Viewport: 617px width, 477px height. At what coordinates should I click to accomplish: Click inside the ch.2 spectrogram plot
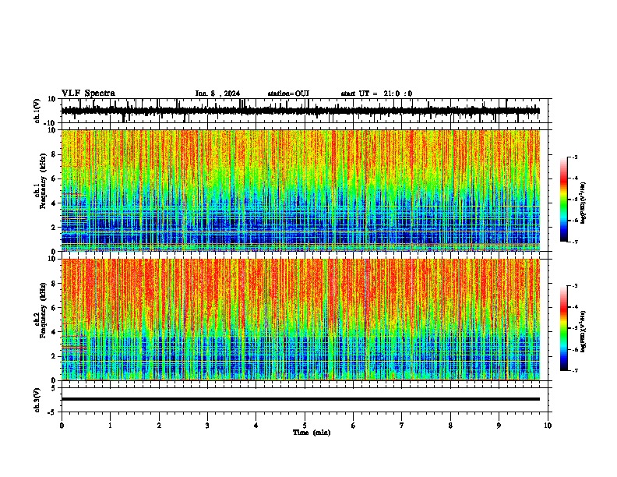301,320
